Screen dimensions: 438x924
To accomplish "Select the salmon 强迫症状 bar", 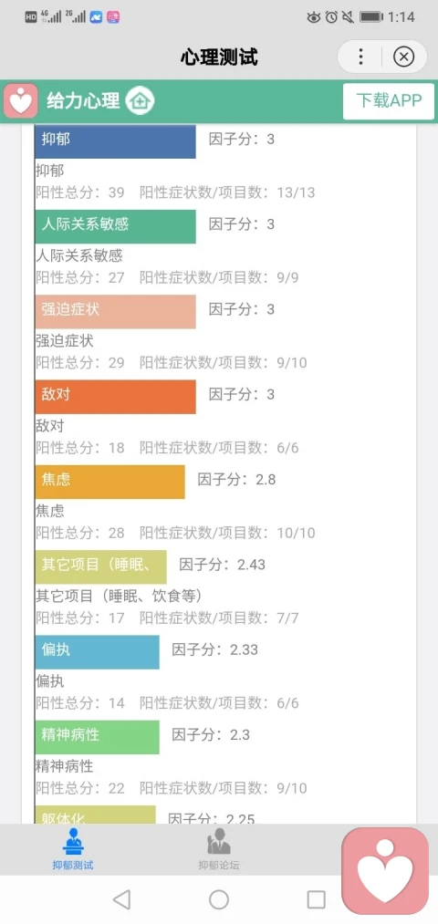I will 116,311.
